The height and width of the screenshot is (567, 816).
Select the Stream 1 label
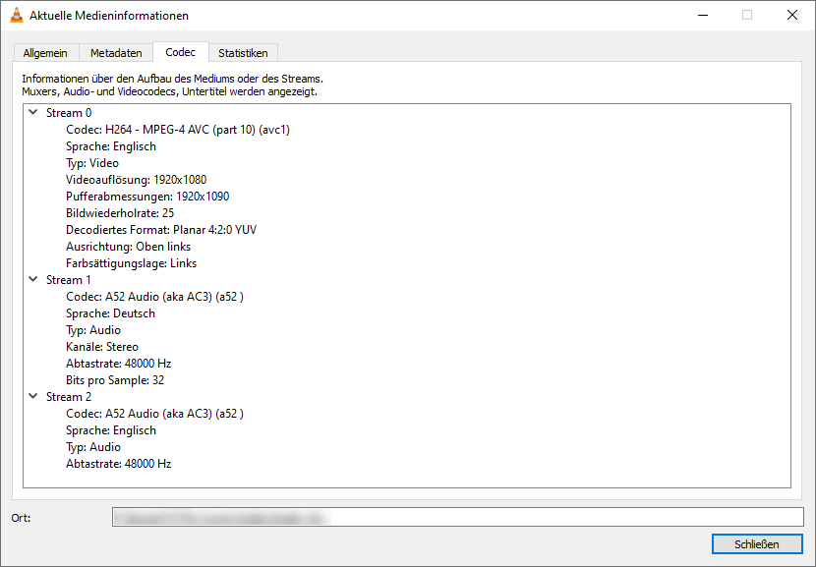pos(69,280)
